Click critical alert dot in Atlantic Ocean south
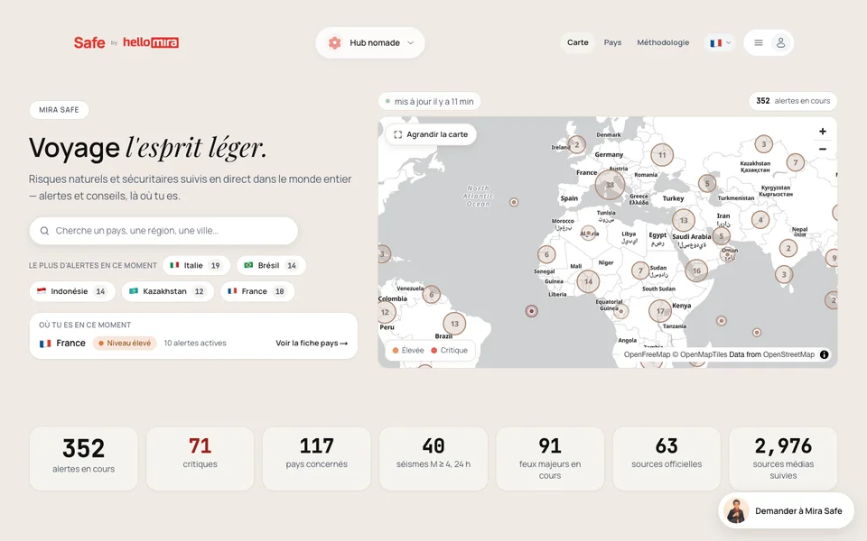867x541 pixels. pyautogui.click(x=531, y=311)
